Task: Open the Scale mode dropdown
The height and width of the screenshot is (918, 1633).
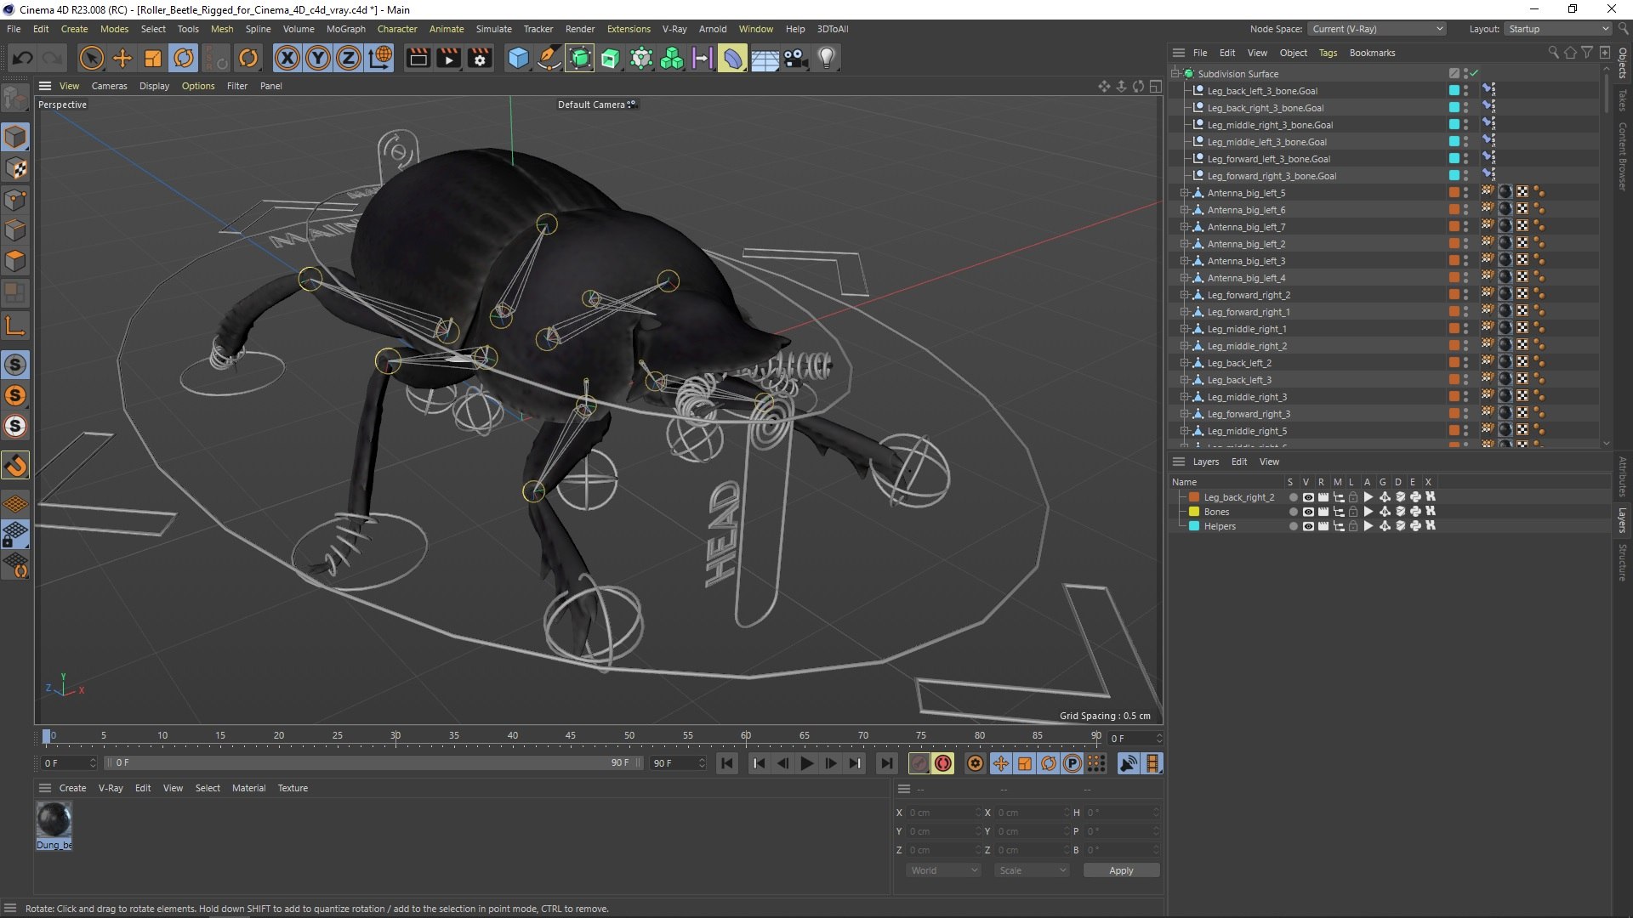Action: click(1032, 870)
